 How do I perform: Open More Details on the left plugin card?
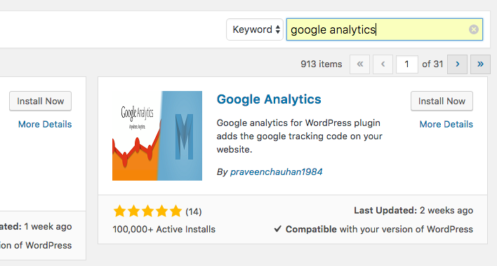click(x=45, y=124)
